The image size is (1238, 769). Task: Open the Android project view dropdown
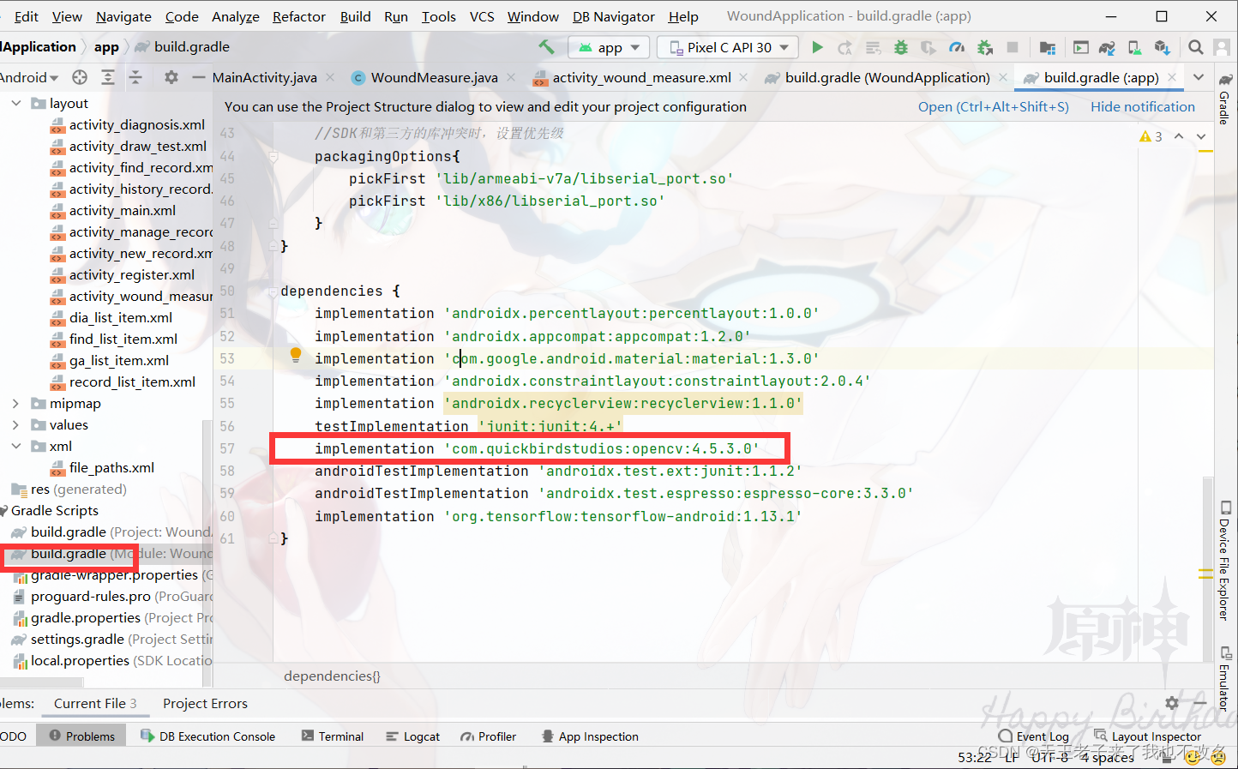(x=29, y=77)
